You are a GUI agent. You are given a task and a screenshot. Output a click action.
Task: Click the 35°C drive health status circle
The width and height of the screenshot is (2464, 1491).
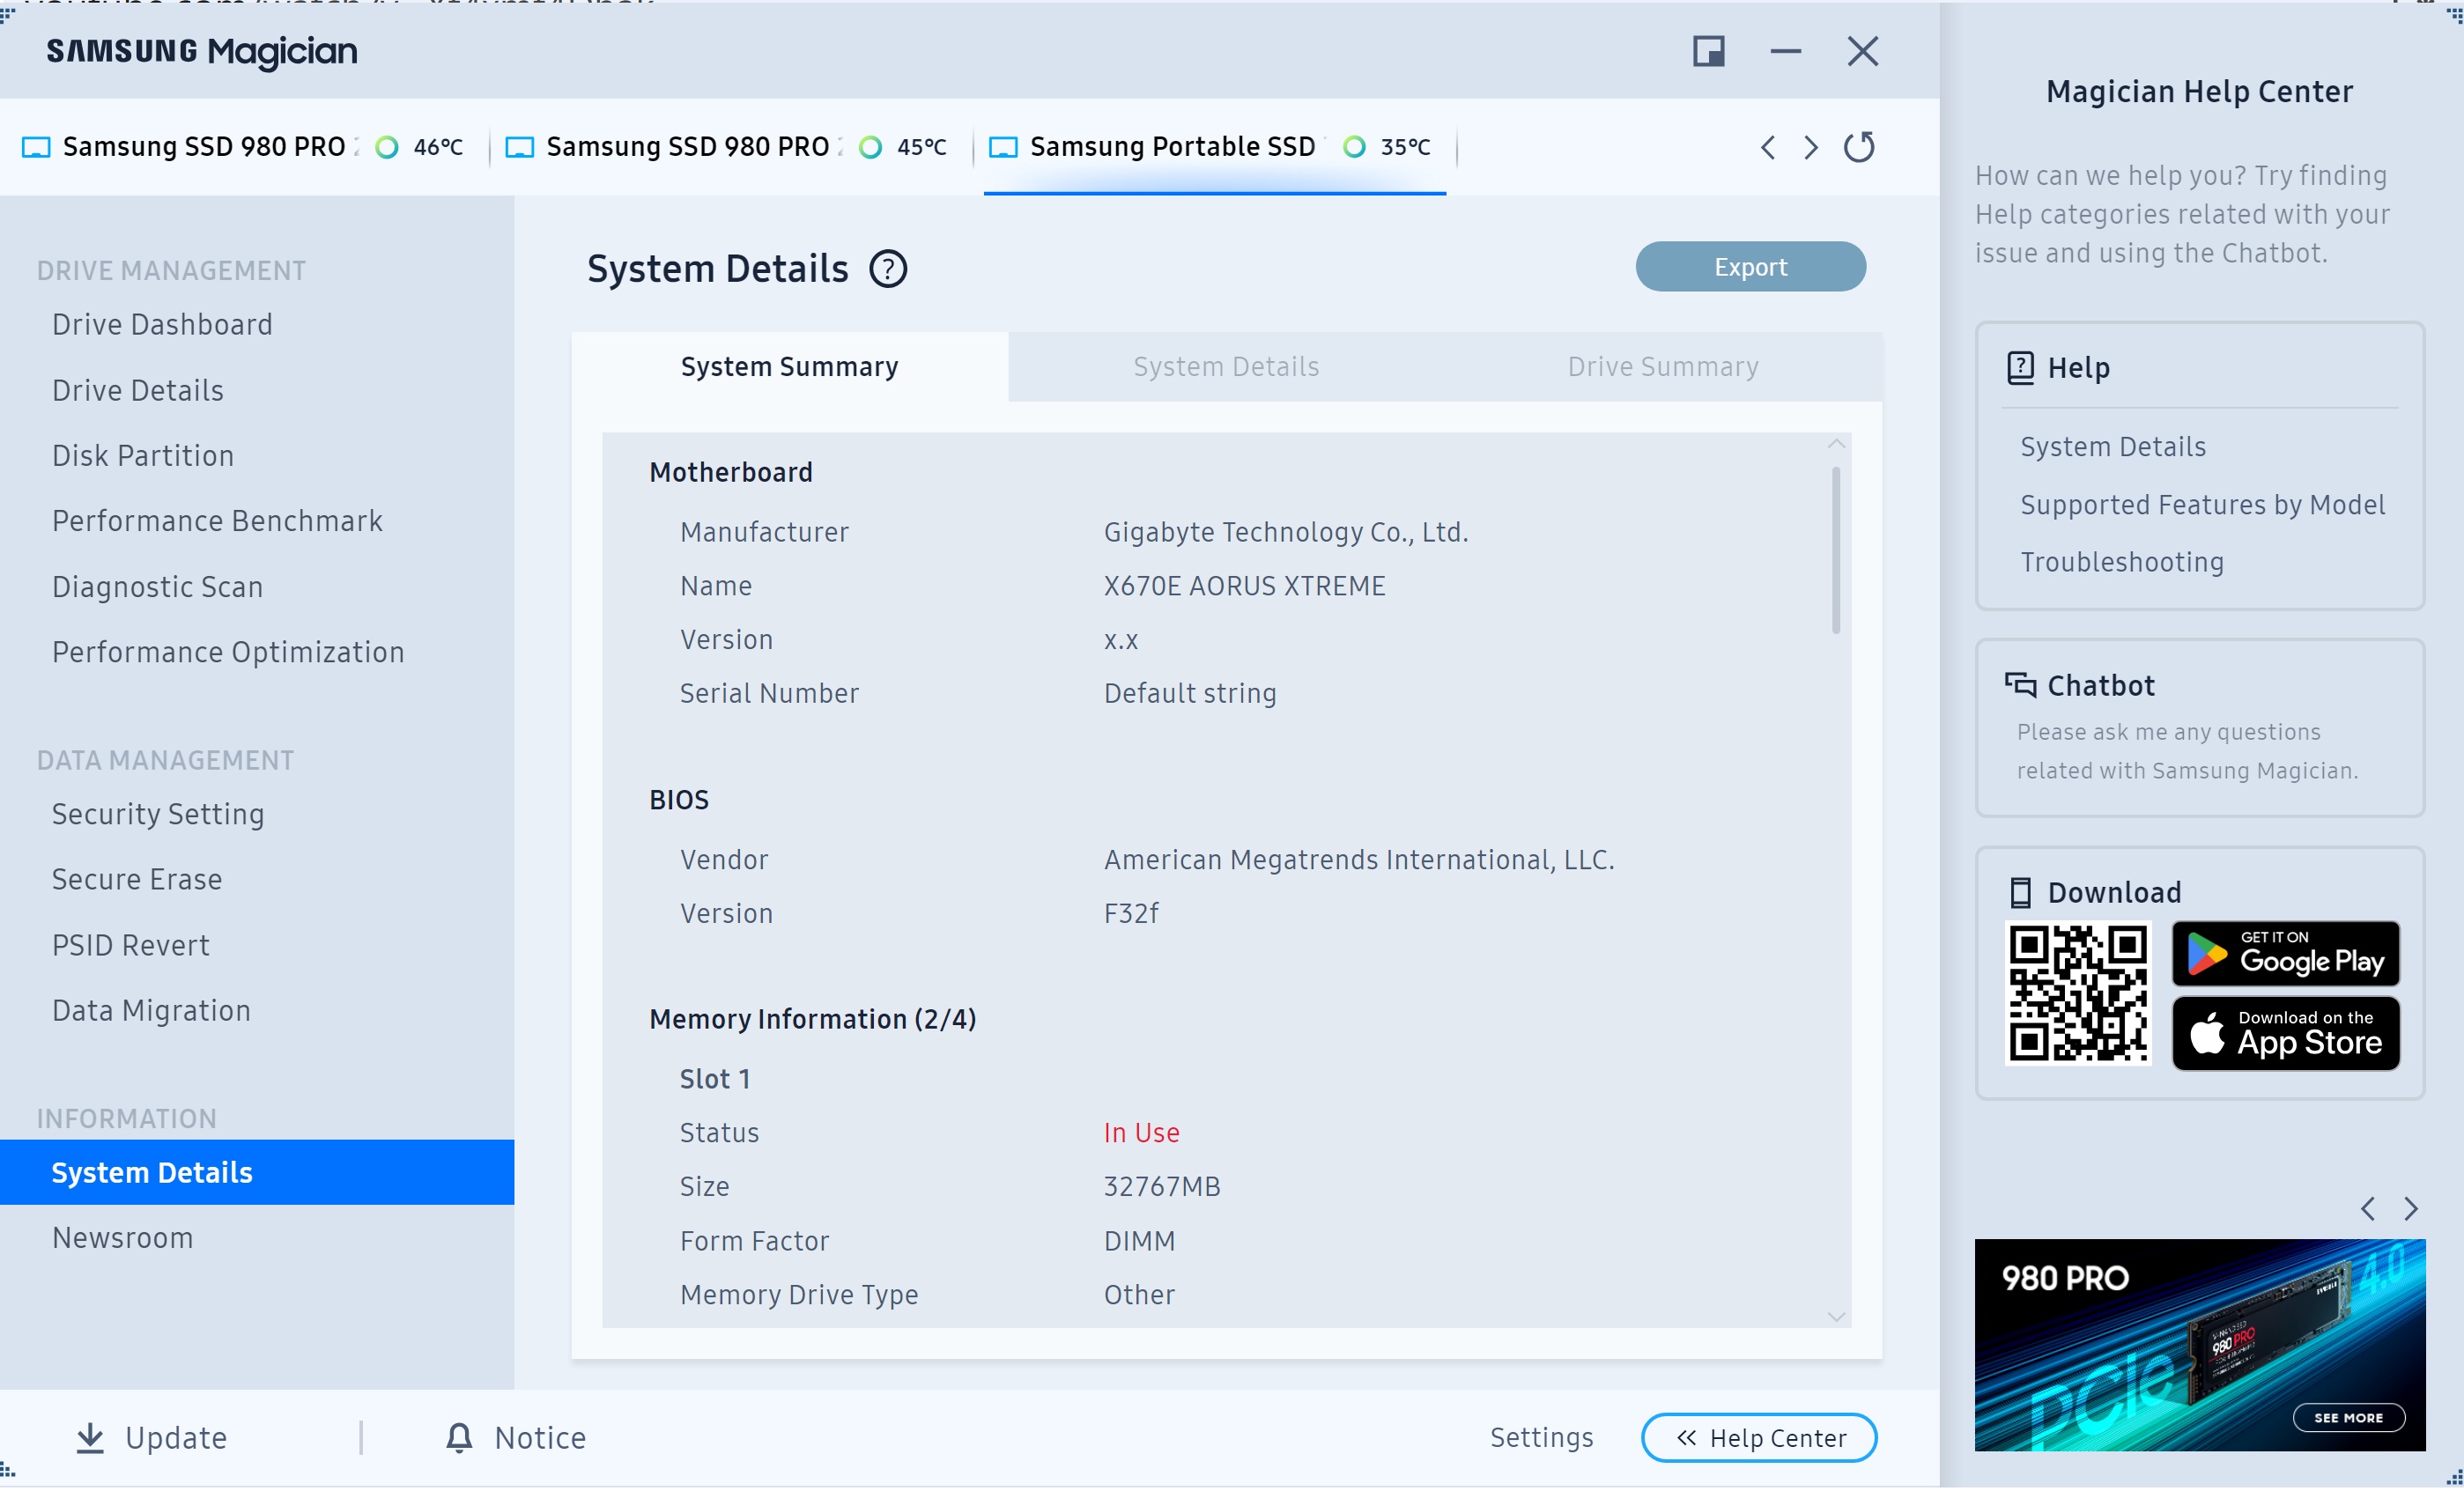(1354, 148)
